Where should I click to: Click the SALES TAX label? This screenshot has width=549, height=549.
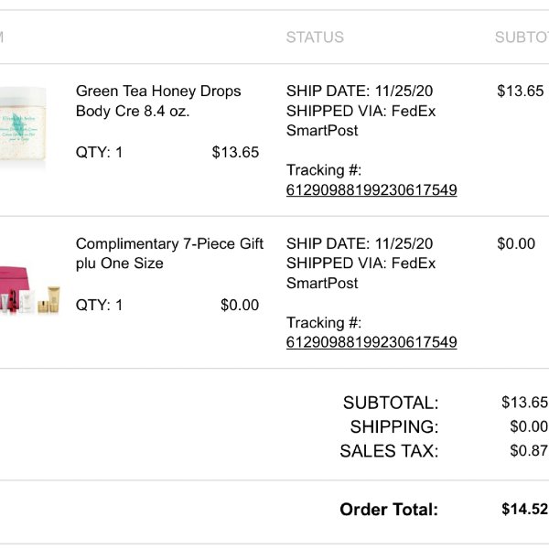pos(389,451)
